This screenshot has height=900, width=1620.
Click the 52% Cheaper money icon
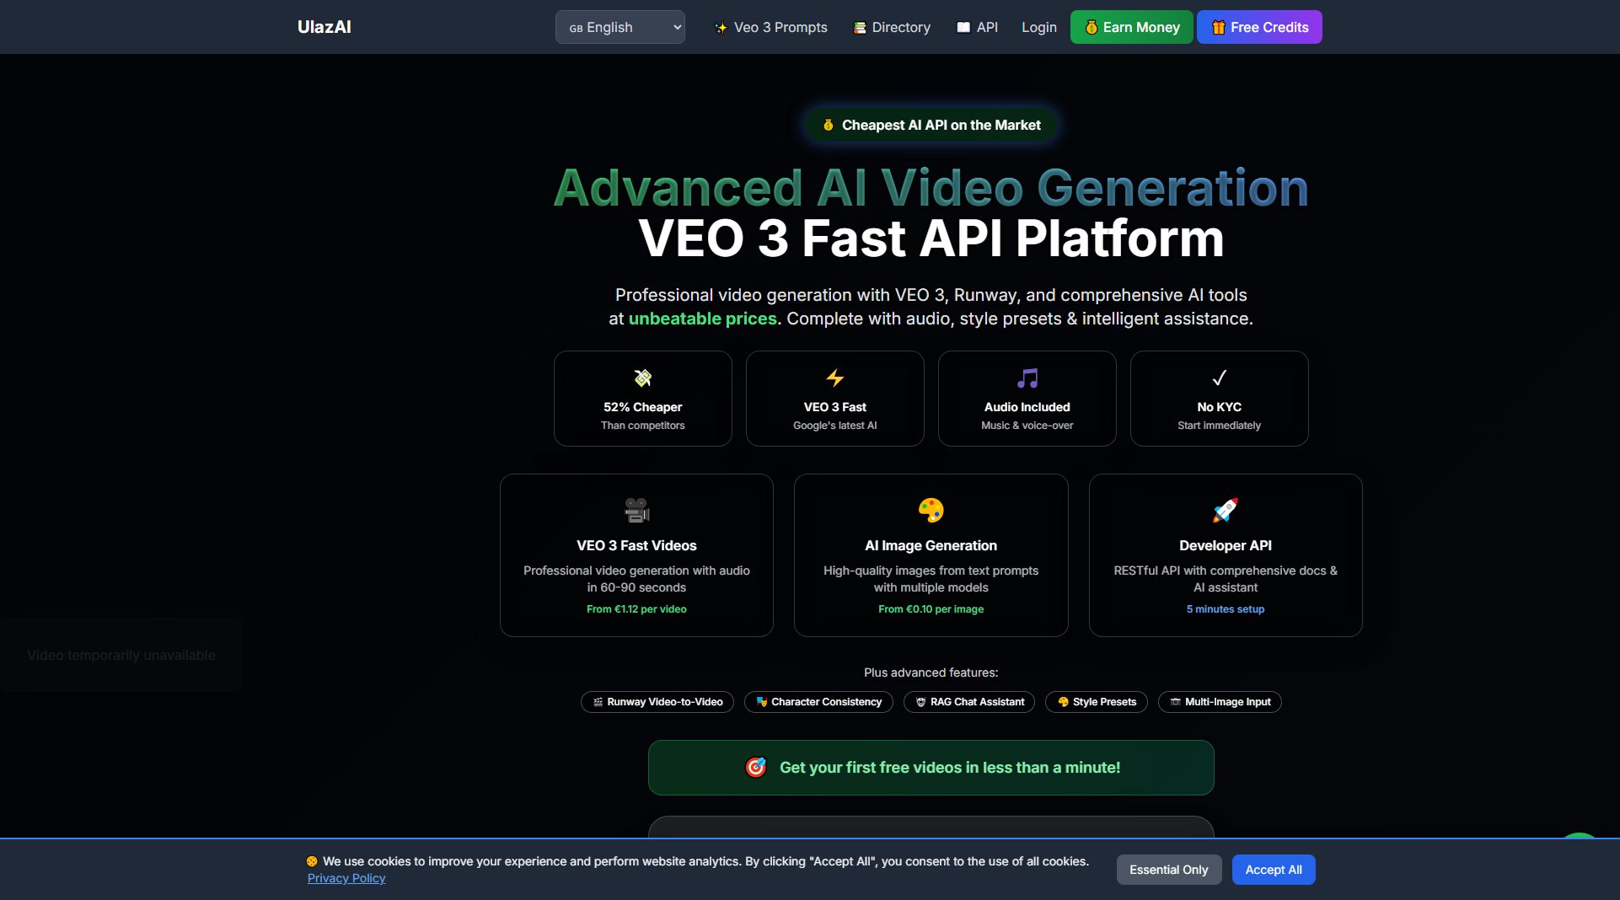(x=643, y=378)
